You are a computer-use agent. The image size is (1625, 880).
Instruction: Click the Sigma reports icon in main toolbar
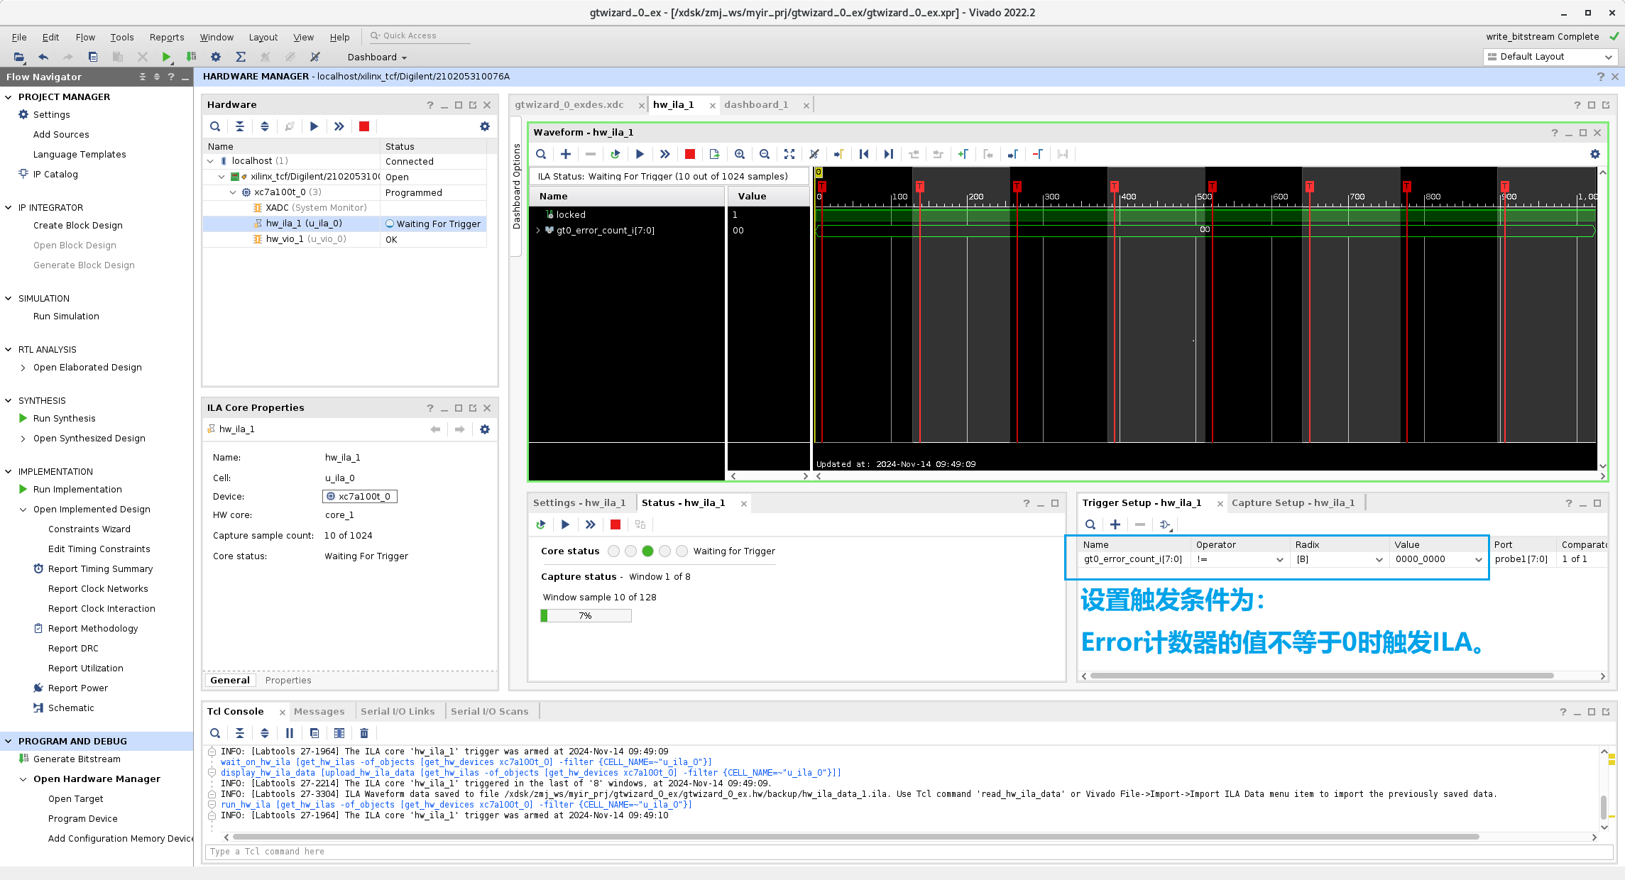(241, 57)
